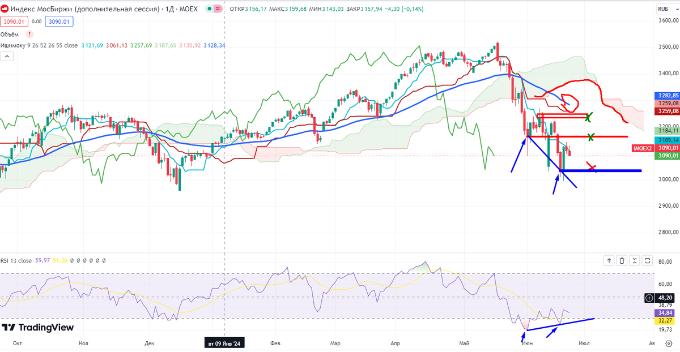This screenshot has height=352, width=680.
Task: Click the Фев label on time axis
Action: (276, 344)
